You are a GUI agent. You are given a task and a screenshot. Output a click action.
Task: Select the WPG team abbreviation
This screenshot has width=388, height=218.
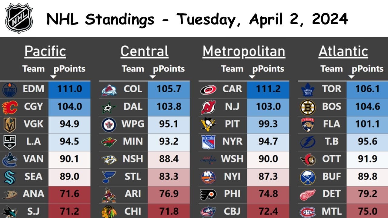pos(133,124)
